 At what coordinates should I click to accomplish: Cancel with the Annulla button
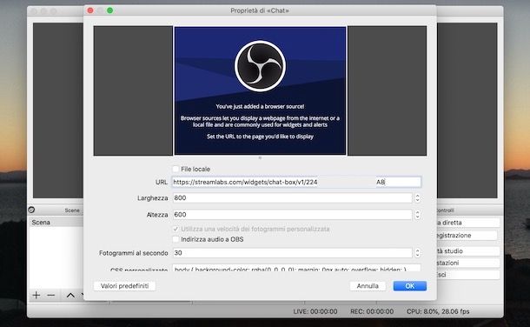coord(368,286)
